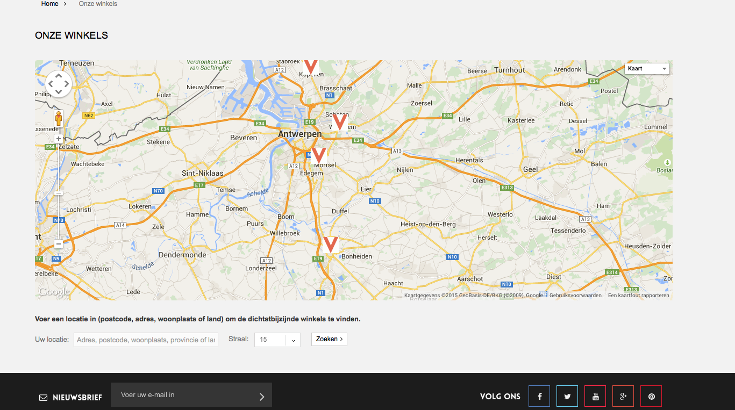This screenshot has height=410, width=735.
Task: Click the Lier label on the map
Action: coord(366,189)
